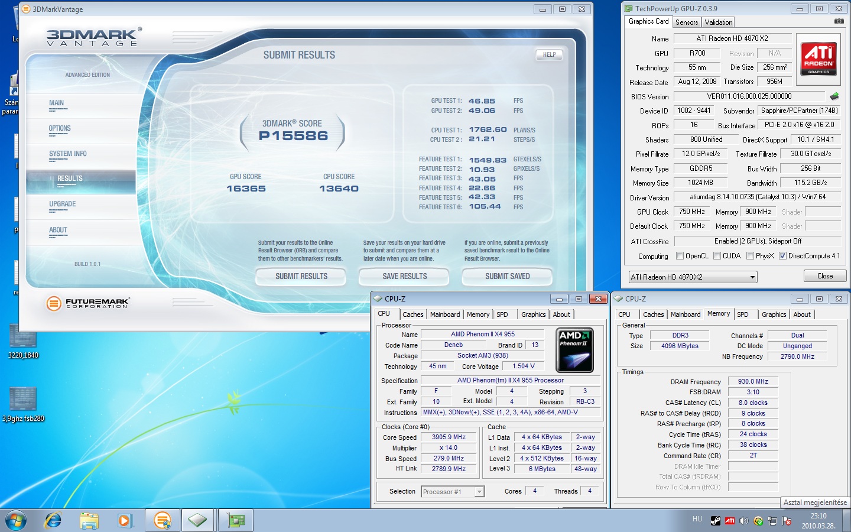Image resolution: width=851 pixels, height=532 pixels.
Task: Open the '3,9ghz fsb280' desktop file
Action: pos(23,400)
